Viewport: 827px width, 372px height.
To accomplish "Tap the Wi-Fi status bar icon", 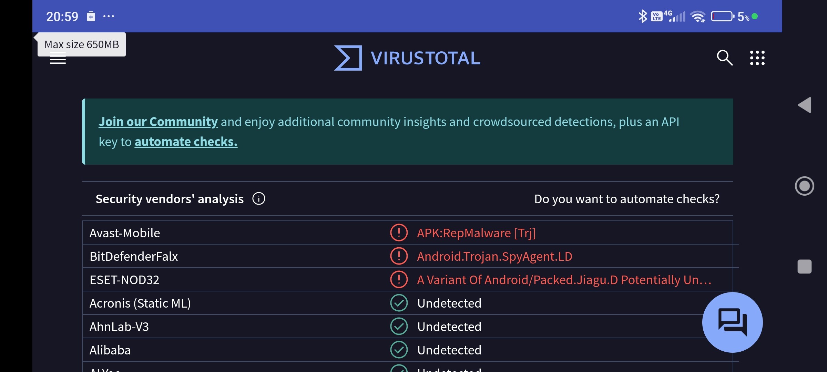I will tap(698, 16).
